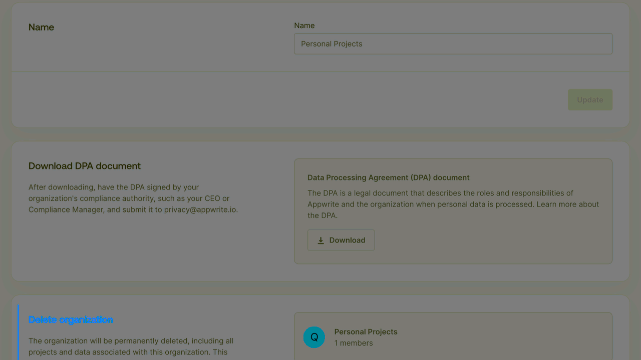Image resolution: width=641 pixels, height=360 pixels.
Task: Click the Personal Projects organization name label
Action: pyautogui.click(x=366, y=331)
